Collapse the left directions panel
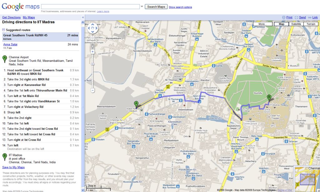This screenshot has height=192, width=320. 83,17
